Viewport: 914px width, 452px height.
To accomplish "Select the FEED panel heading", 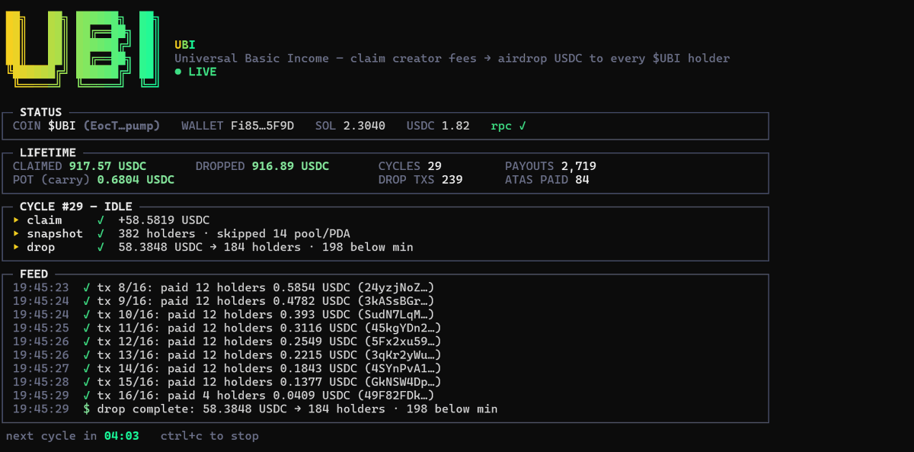I will (34, 274).
